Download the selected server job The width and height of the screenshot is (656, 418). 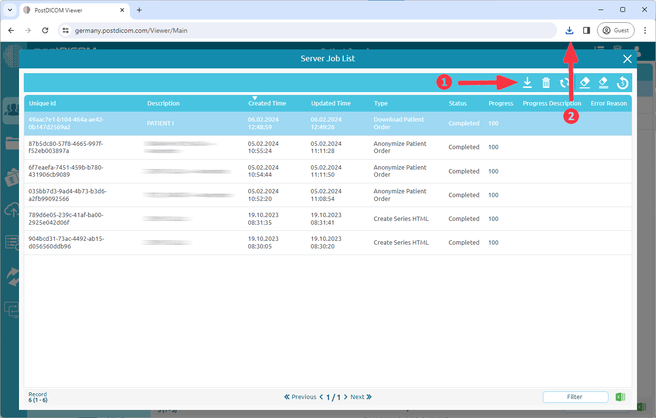pos(527,83)
